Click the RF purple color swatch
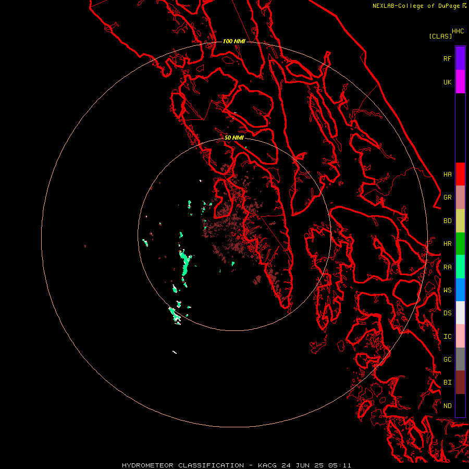 (460, 58)
